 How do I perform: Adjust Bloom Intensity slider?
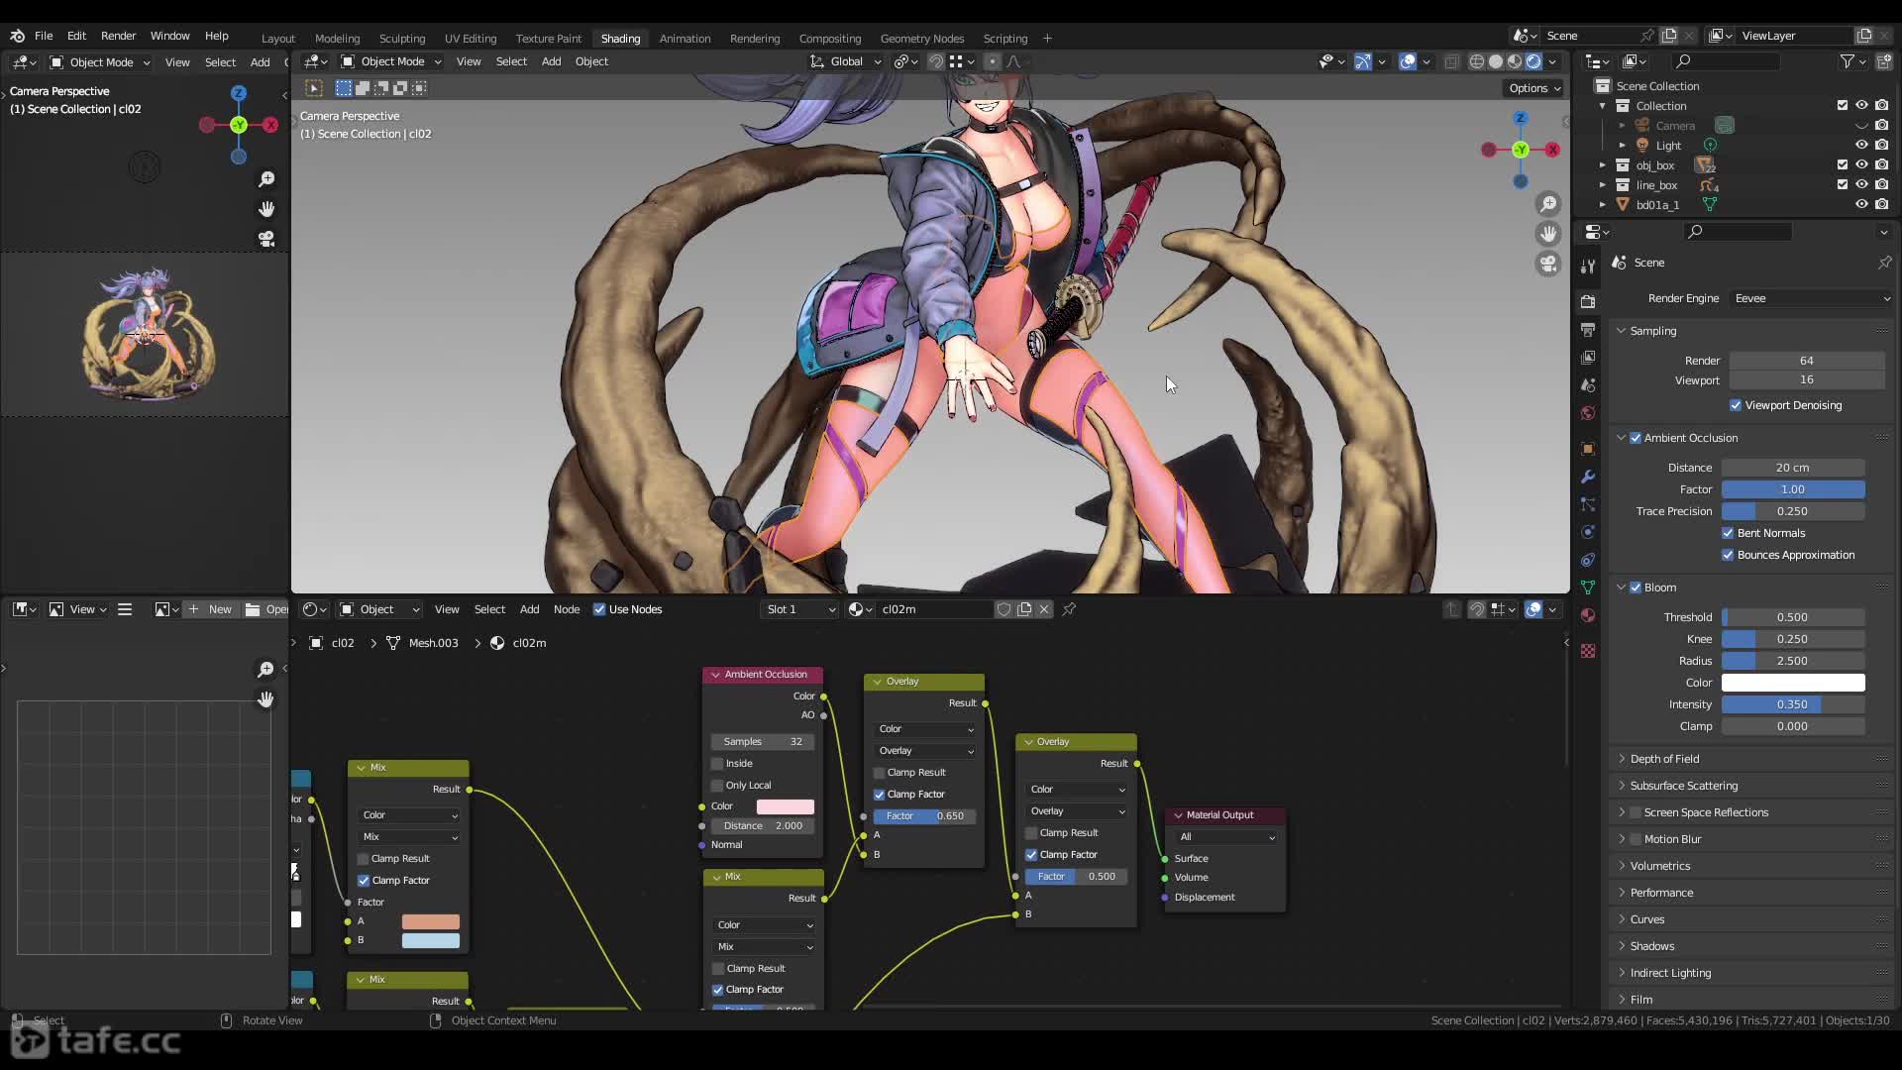[1792, 704]
